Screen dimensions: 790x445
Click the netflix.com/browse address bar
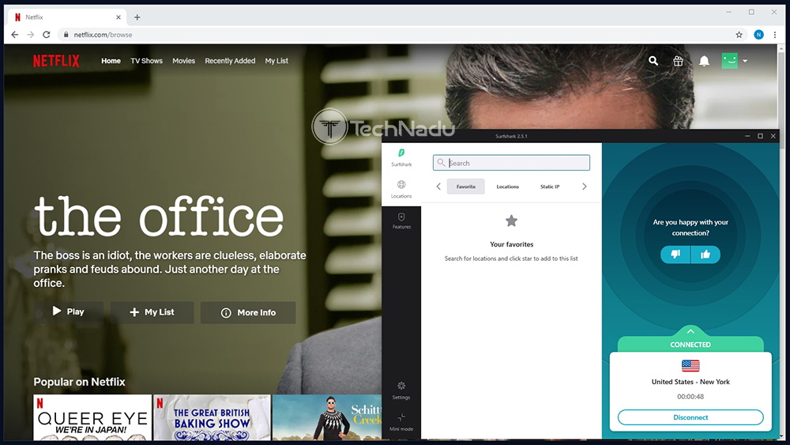(x=401, y=35)
